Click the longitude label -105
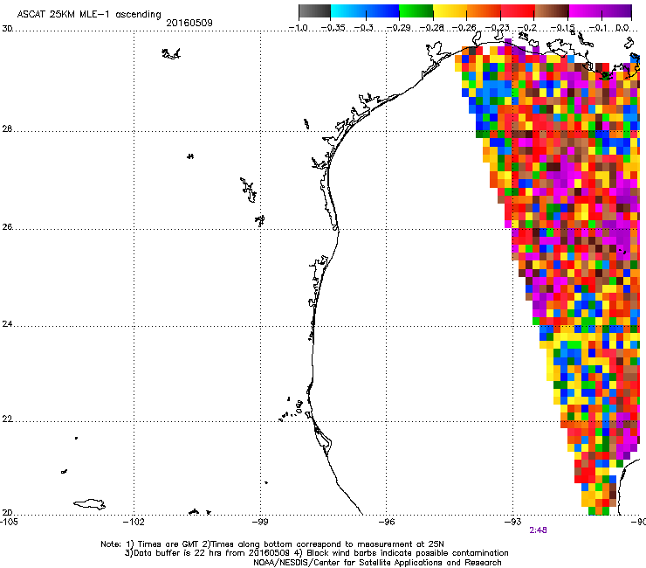The height and width of the screenshot is (568, 646). pyautogui.click(x=9, y=522)
